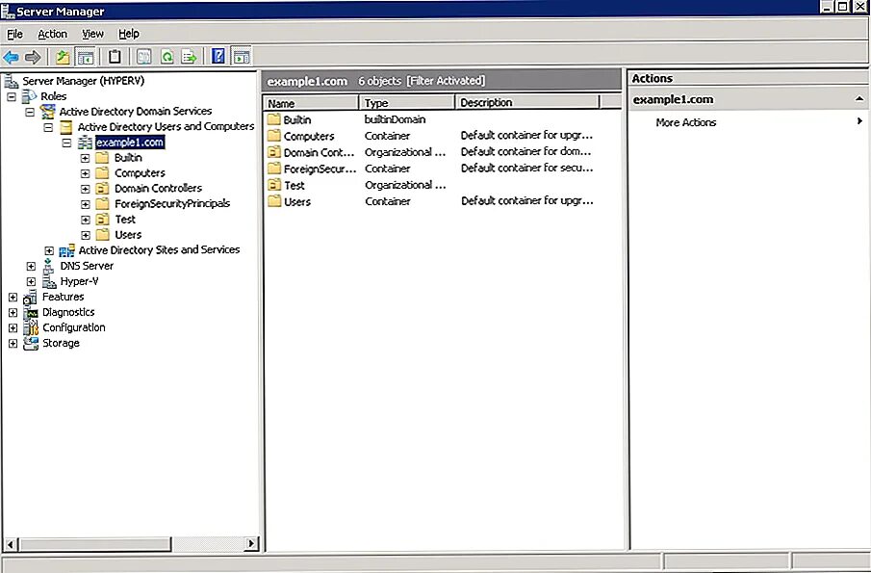
Task: Click the Refresh toolbar icon
Action: click(x=167, y=57)
